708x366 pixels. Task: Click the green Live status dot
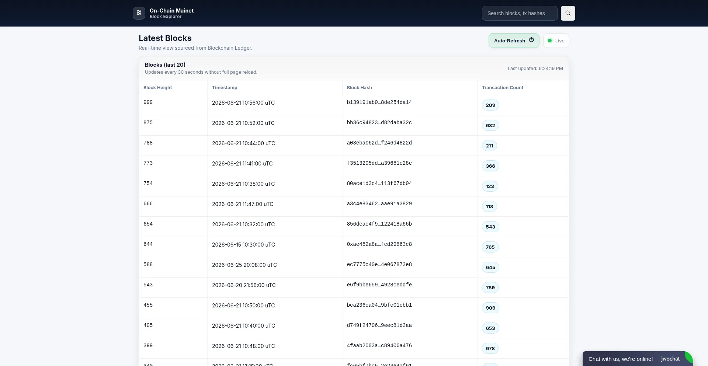pyautogui.click(x=550, y=41)
